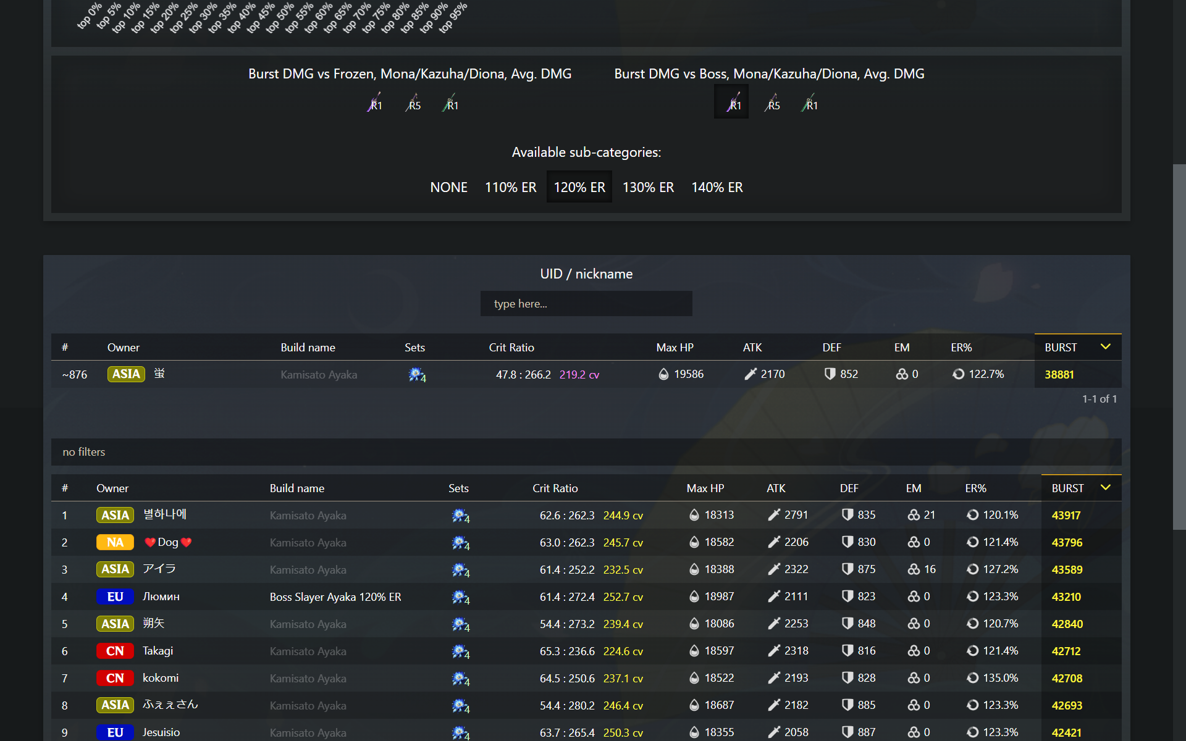
Task: Open Dog player profile
Action: tap(168, 542)
